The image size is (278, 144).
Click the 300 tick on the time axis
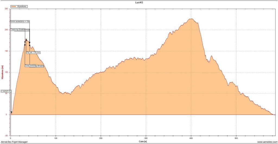click(146, 137)
